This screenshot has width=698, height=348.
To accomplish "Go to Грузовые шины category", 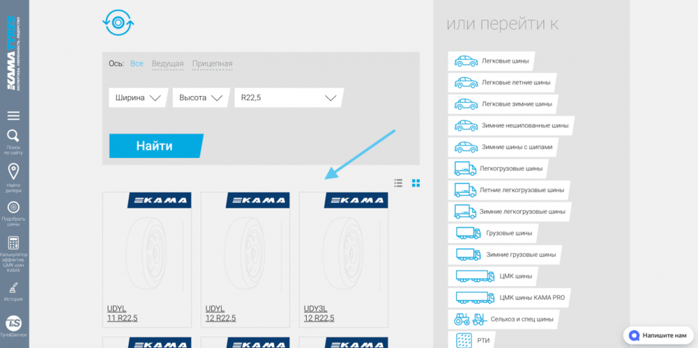I will click(493, 233).
